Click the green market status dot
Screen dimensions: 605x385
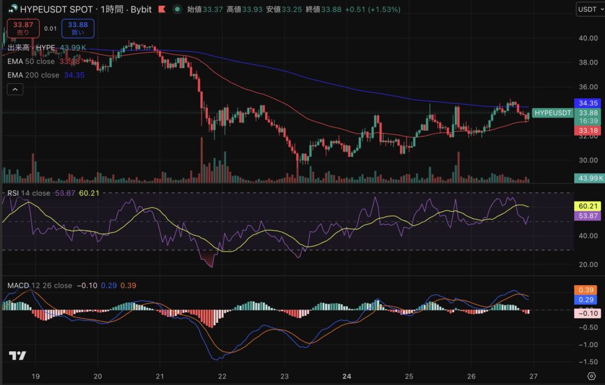point(177,9)
